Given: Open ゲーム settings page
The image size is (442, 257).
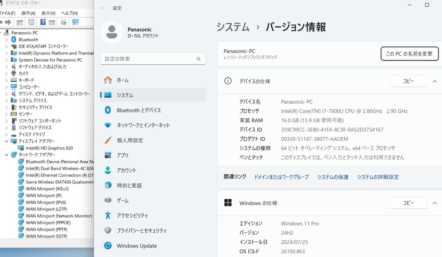Looking at the screenshot, I should (x=153, y=201).
